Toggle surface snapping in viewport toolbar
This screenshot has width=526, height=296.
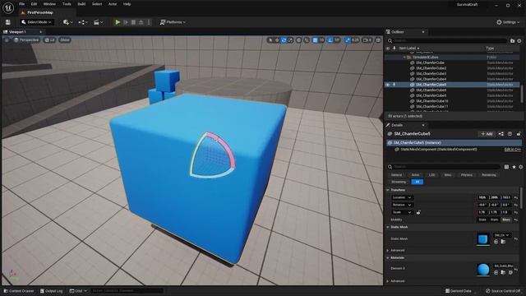(307, 40)
